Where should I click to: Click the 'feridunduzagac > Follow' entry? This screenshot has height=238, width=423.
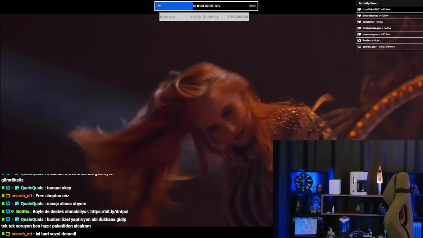[389, 28]
